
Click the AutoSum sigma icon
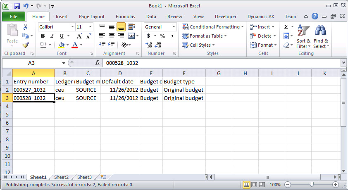coord(286,27)
